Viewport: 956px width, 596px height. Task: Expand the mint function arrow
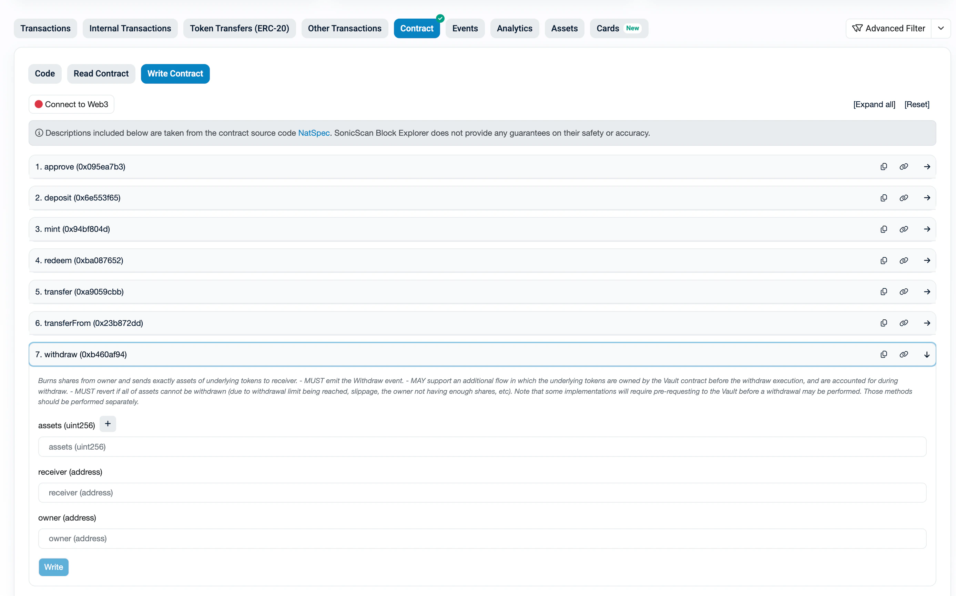[x=927, y=229]
